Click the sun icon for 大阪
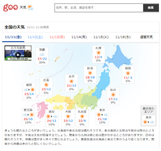Screen dimensions: 161x151 [68, 116]
